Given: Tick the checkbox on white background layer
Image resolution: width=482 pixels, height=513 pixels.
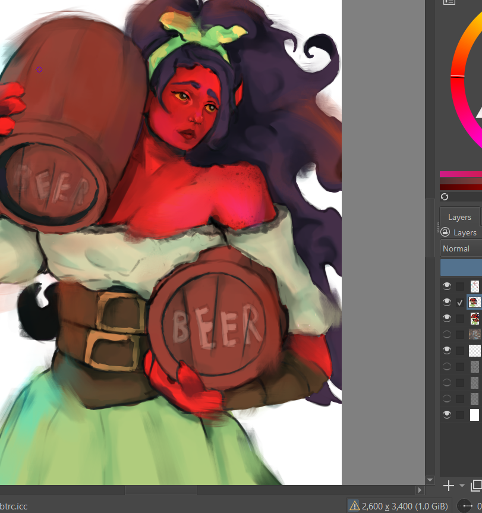Looking at the screenshot, I should click(460, 414).
